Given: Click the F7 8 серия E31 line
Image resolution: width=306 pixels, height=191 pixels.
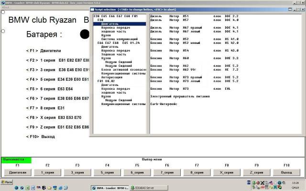Looking at the screenshot, I should point(45,108).
